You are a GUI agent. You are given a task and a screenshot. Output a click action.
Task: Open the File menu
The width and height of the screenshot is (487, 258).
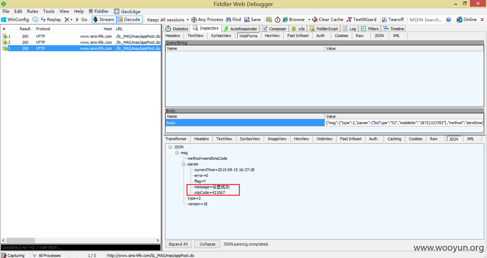pyautogui.click(x=6, y=11)
